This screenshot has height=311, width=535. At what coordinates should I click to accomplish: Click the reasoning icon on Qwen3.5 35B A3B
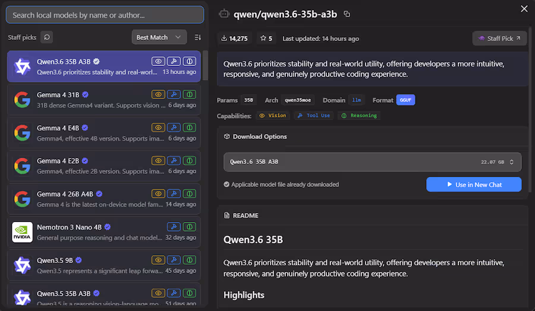(x=190, y=293)
